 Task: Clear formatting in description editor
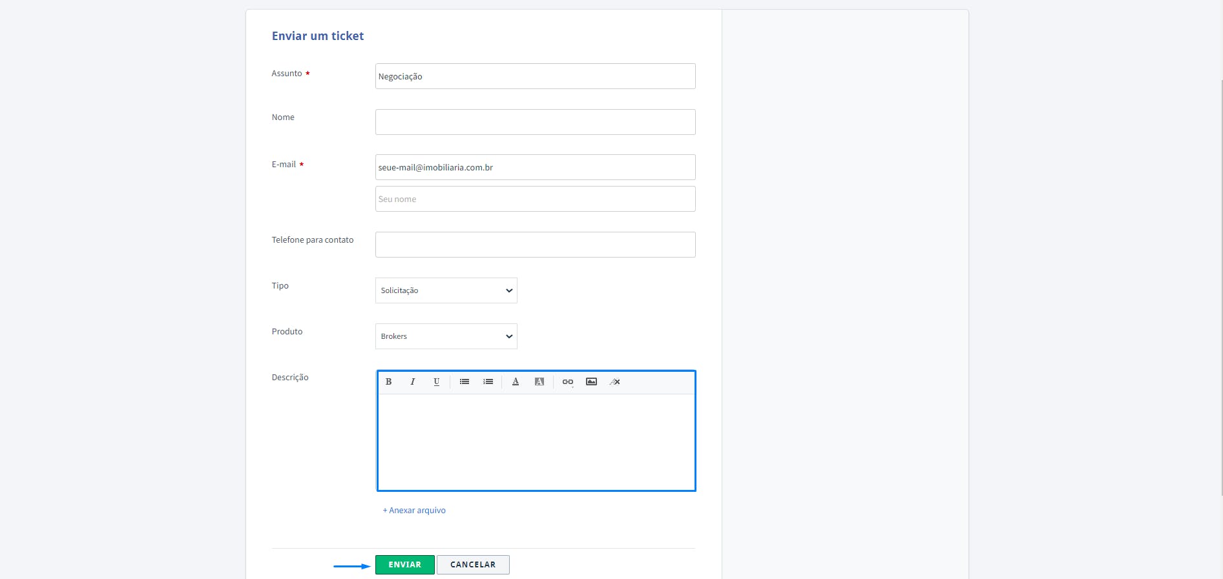point(615,381)
